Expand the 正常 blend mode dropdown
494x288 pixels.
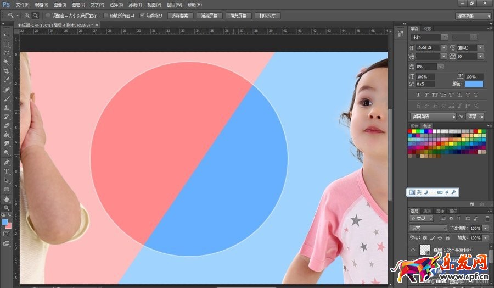click(x=429, y=228)
